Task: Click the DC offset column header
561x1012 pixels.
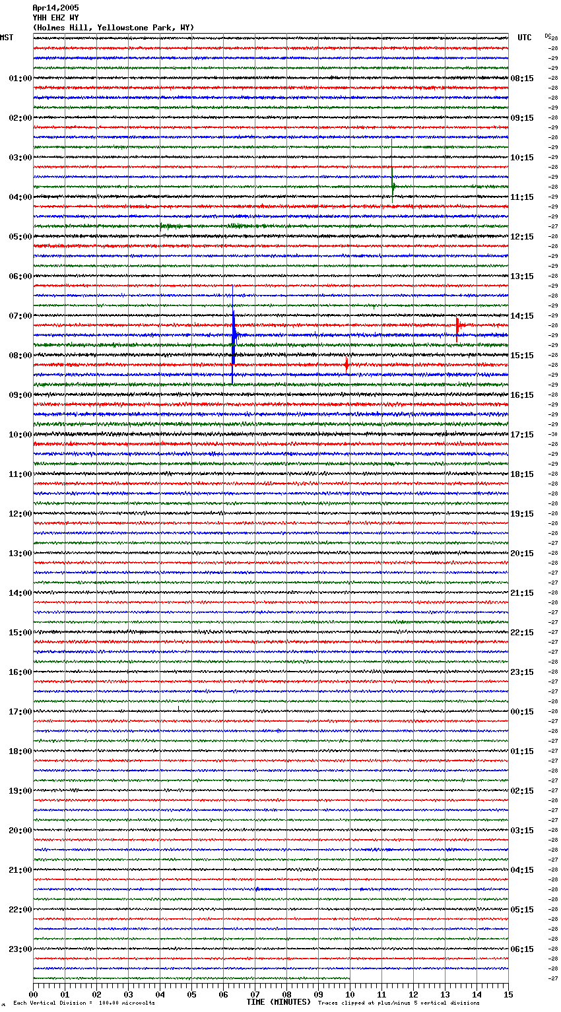Action: 547,36
